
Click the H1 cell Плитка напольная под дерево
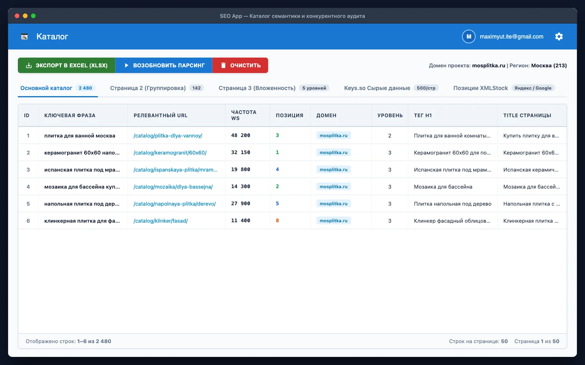pyautogui.click(x=453, y=204)
